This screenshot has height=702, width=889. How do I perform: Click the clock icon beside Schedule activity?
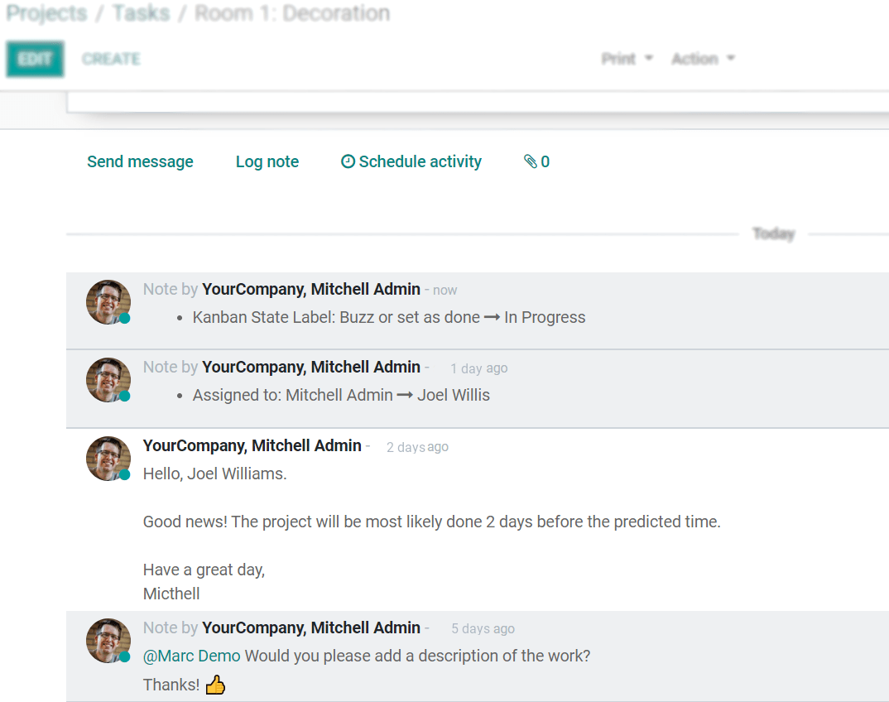348,161
